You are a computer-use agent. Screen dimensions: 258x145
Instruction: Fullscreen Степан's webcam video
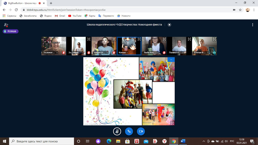pyautogui.click(x=214, y=39)
